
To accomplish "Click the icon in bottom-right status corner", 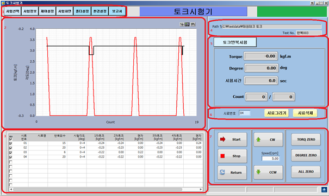I will click(x=324, y=189).
